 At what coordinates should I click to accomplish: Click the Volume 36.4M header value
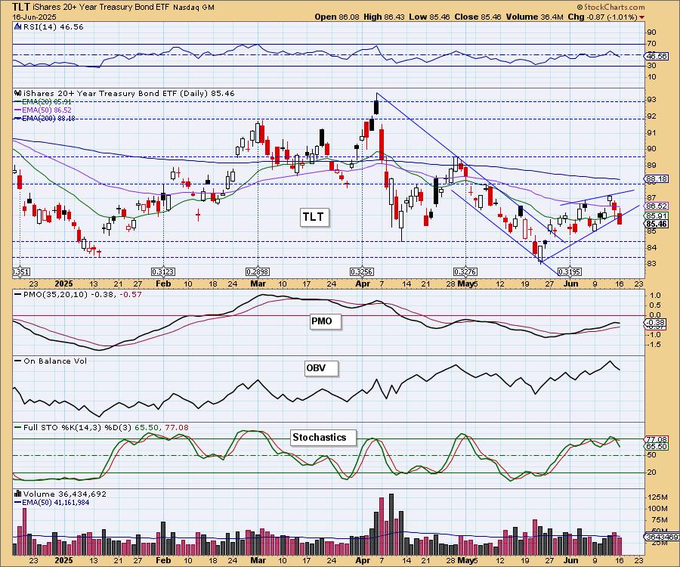[x=536, y=17]
